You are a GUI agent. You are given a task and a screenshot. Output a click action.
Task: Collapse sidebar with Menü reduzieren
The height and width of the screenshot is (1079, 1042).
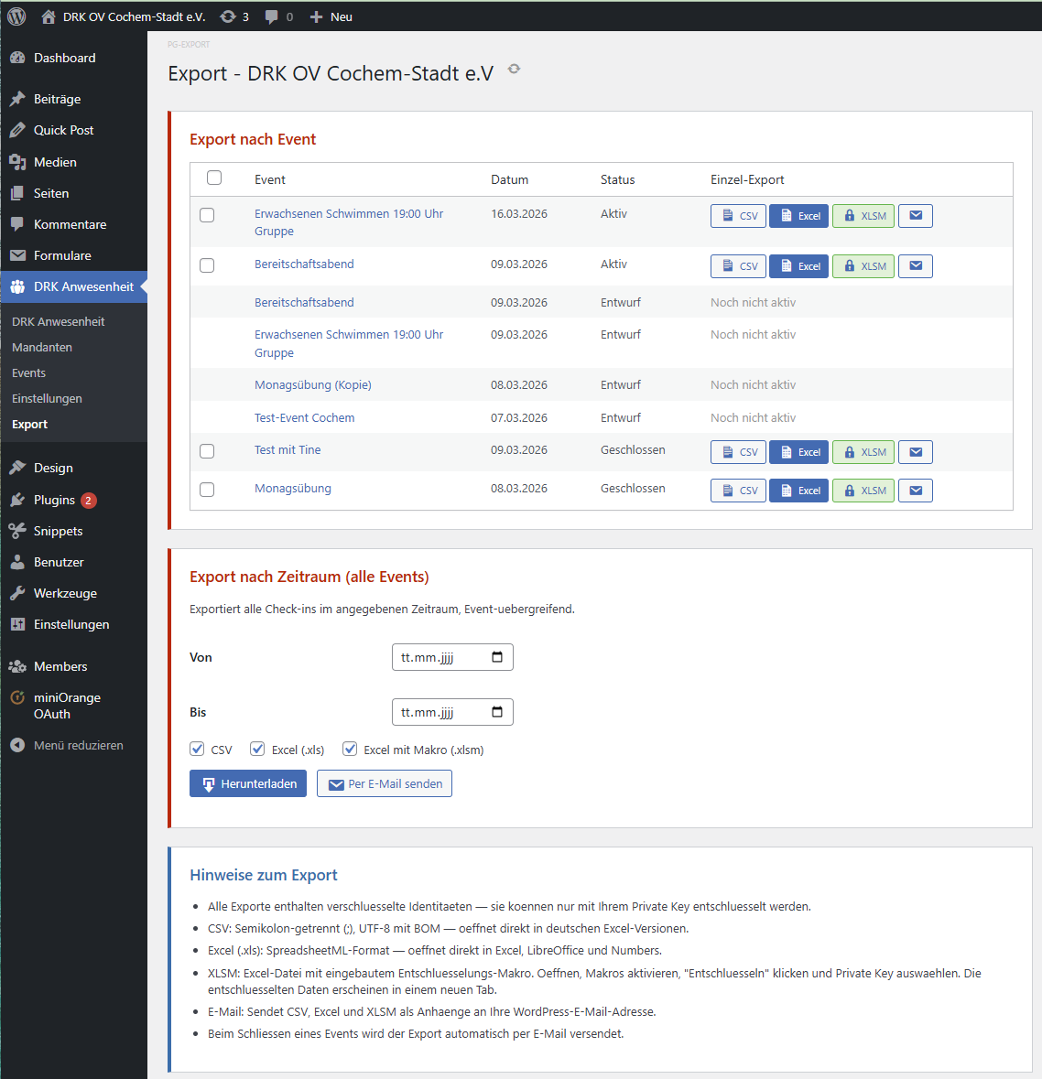[x=73, y=745]
